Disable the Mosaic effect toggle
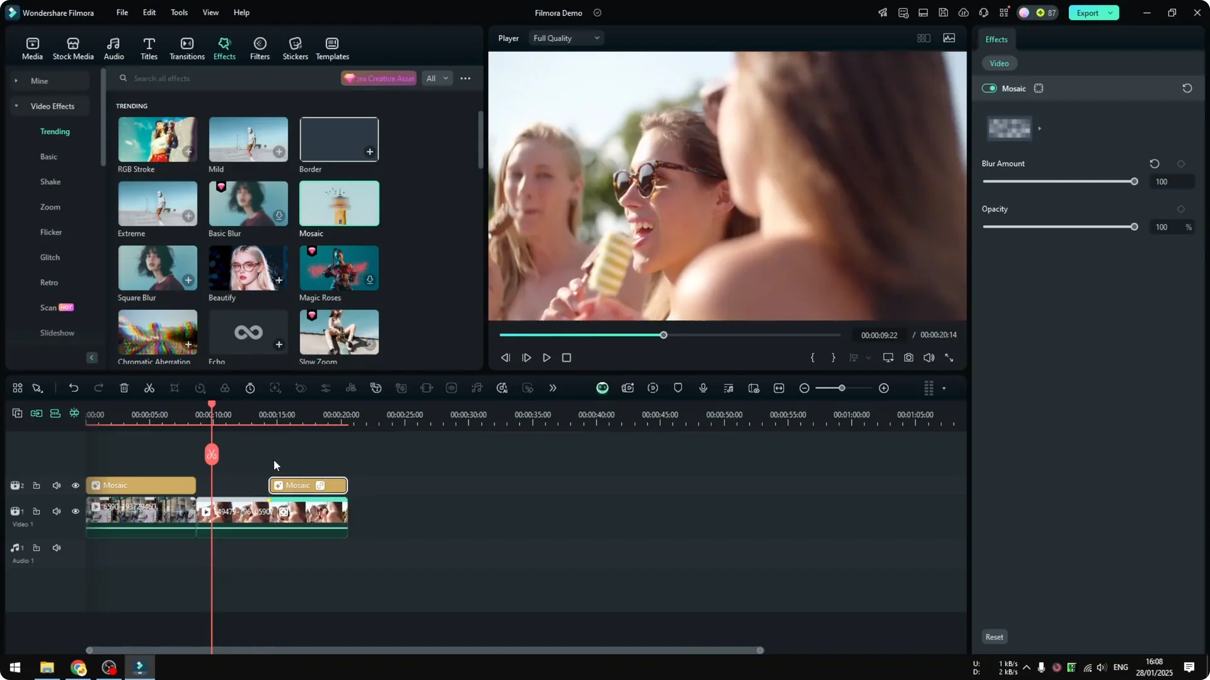This screenshot has width=1210, height=680. tap(988, 88)
